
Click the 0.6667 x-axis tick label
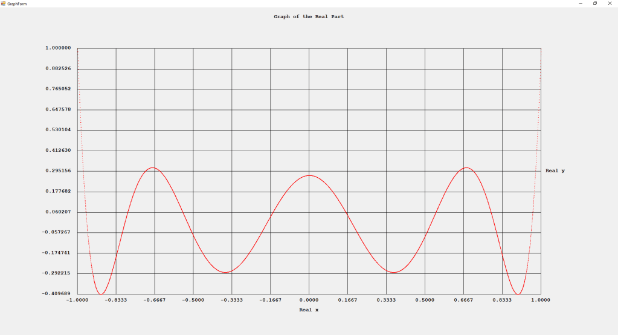tap(463, 300)
